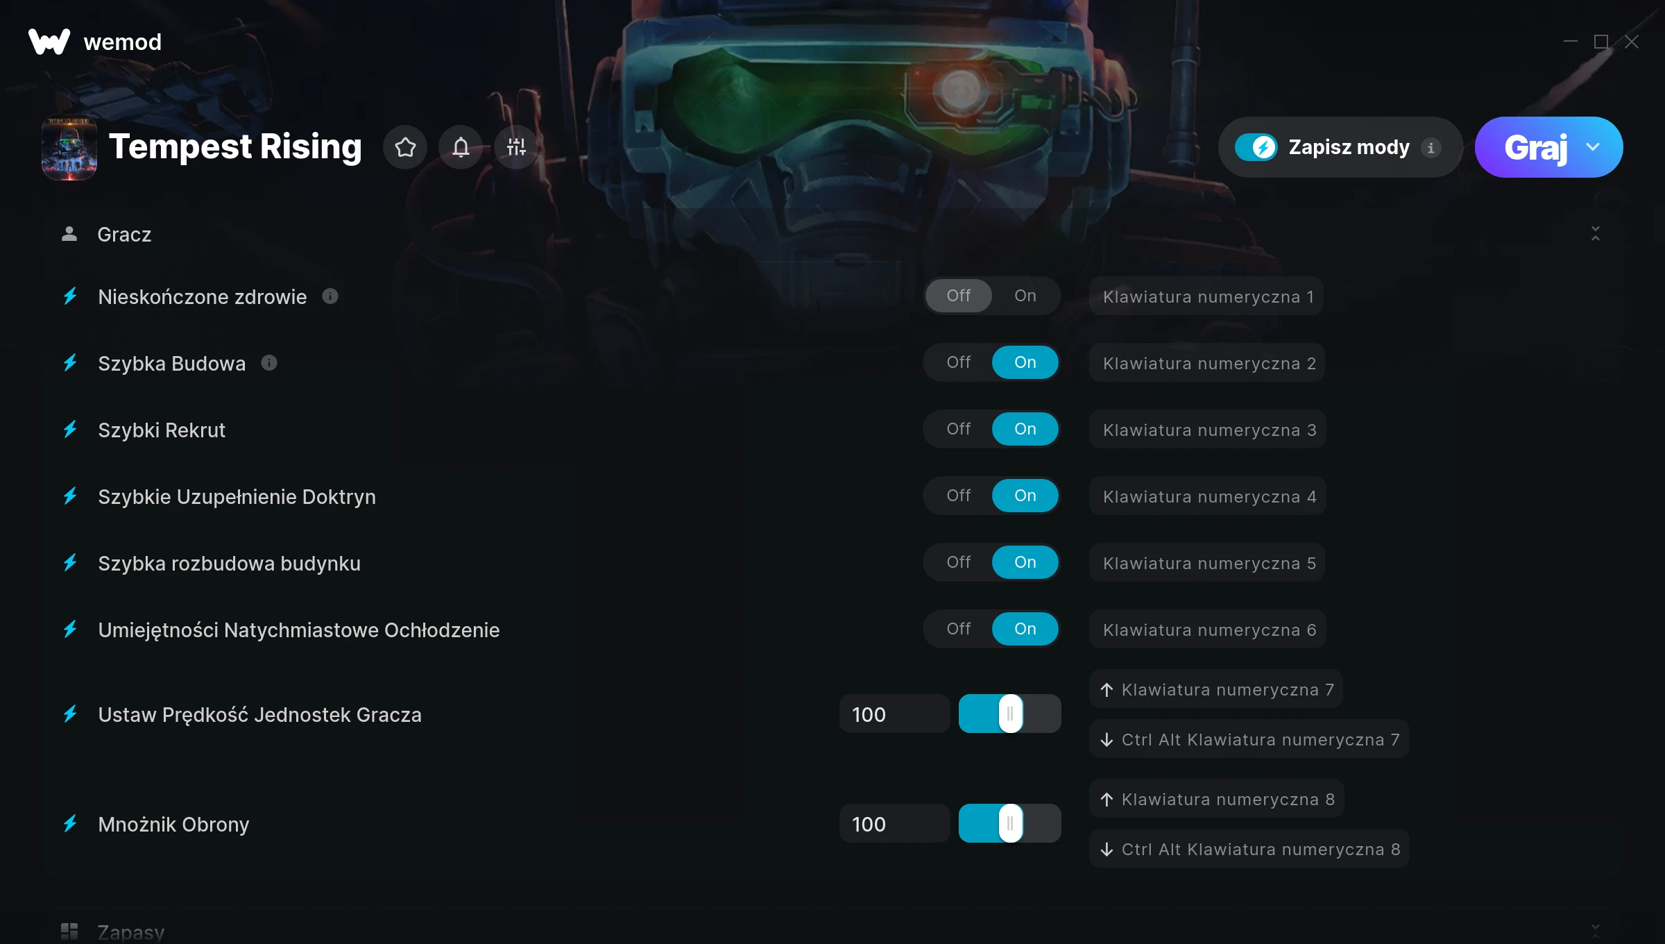
Task: Click the info icon next to Zapisz mody
Action: (x=1431, y=148)
